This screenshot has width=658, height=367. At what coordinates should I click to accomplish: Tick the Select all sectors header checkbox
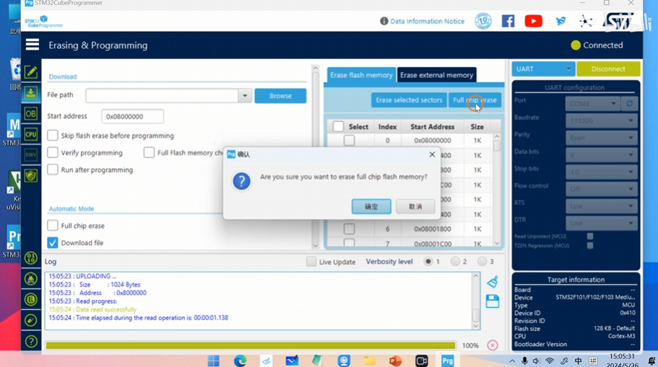coord(338,126)
